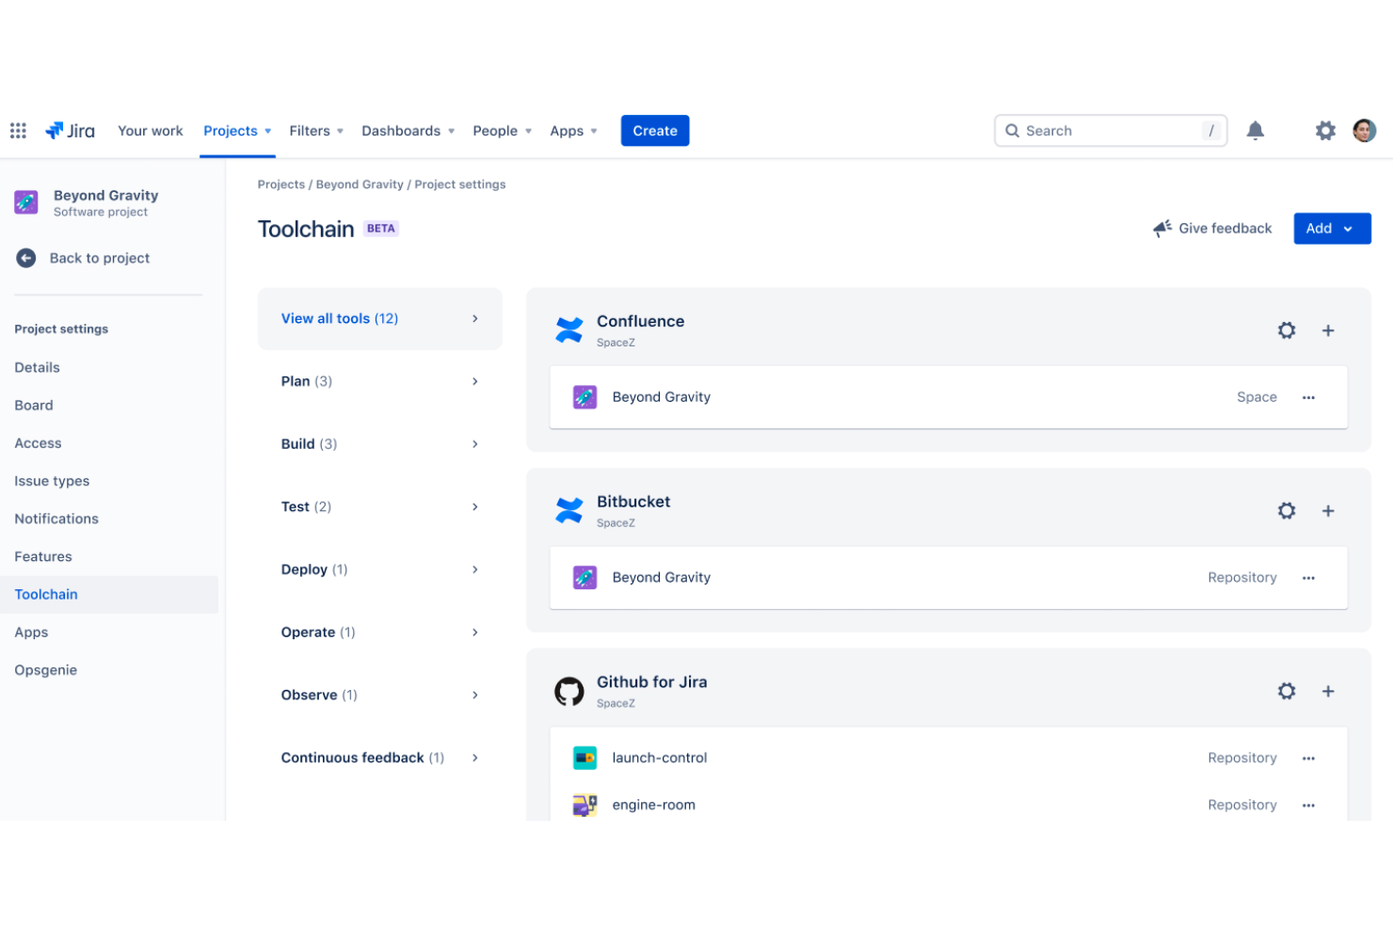Open more options for engine-room repository

1308,805
